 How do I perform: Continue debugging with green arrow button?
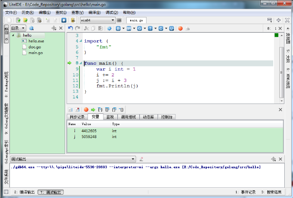pyautogui.click(x=93, y=110)
